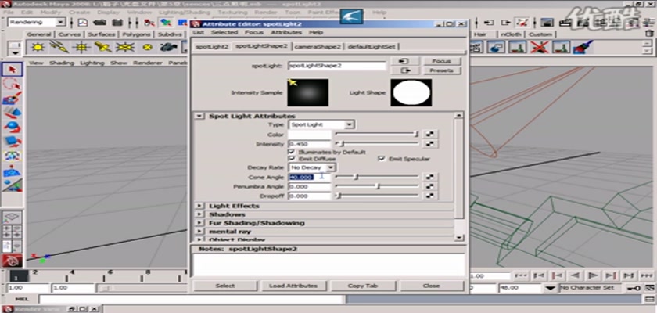657x313 pixels.
Task: Activate the Paint selection tool
Action: 13,98
